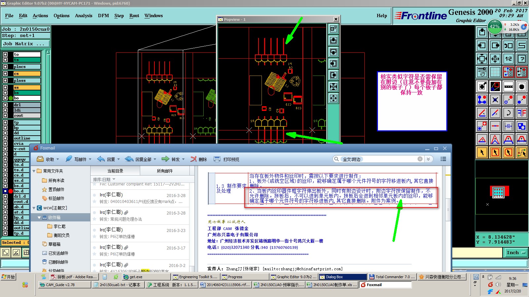Open the 所有未读 unread folder
Screen dimensions: 529x297
pos(53,181)
